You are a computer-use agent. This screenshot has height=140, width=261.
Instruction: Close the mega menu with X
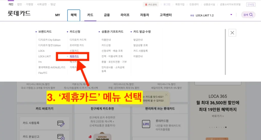pos(232,33)
